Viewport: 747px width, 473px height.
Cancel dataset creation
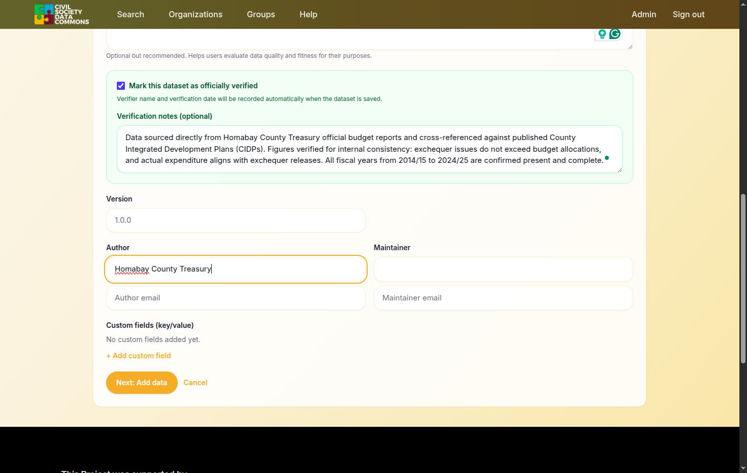[x=196, y=383]
